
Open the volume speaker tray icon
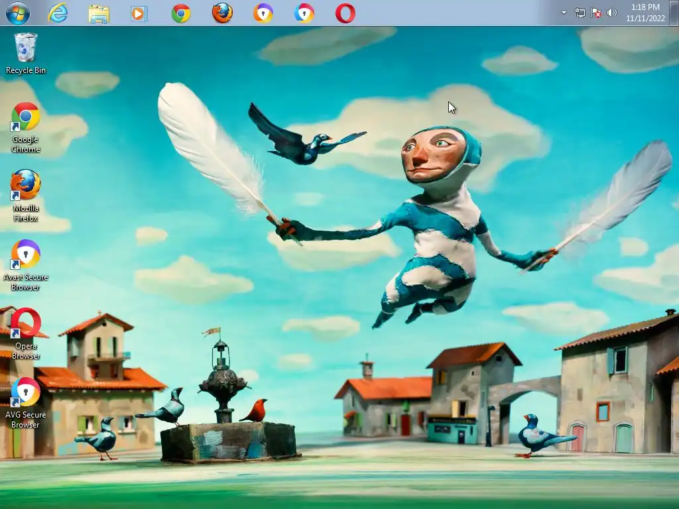tap(612, 13)
